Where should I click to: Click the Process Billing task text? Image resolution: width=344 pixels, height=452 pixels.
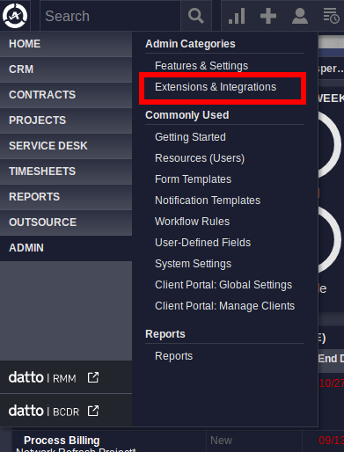[62, 441]
